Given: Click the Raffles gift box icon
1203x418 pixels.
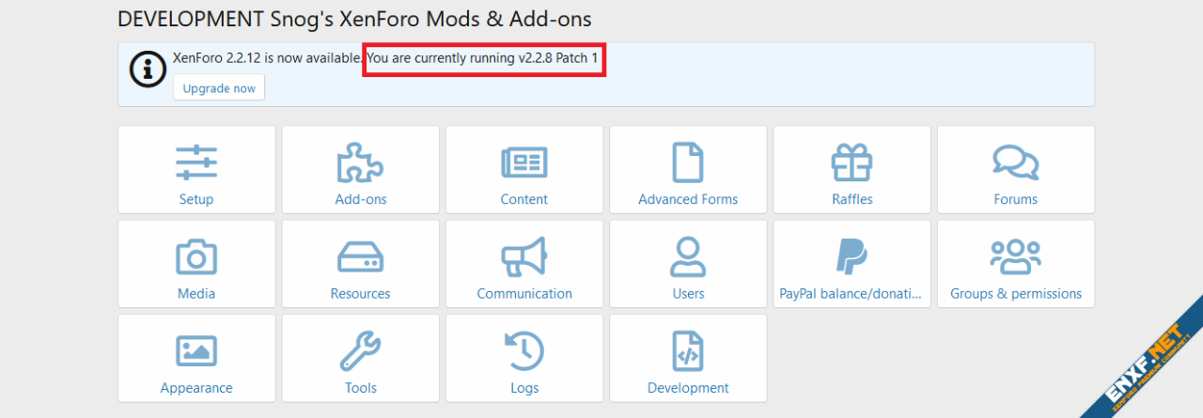Looking at the screenshot, I should [x=851, y=163].
